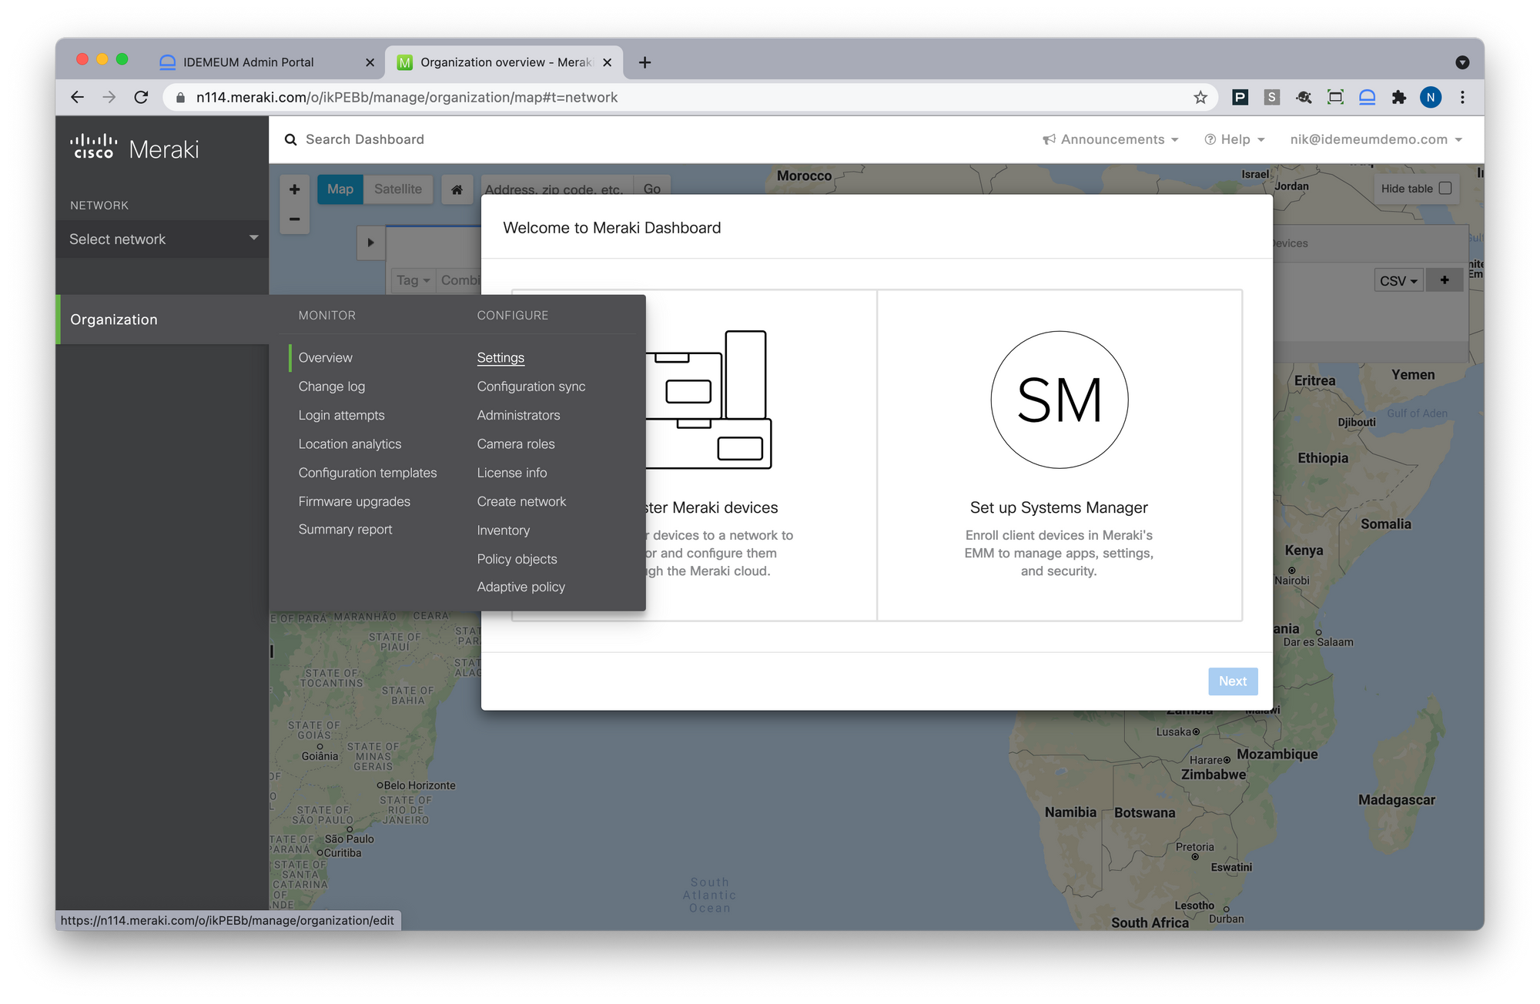This screenshot has height=1004, width=1540.
Task: Open Overview under Monitor
Action: [326, 357]
